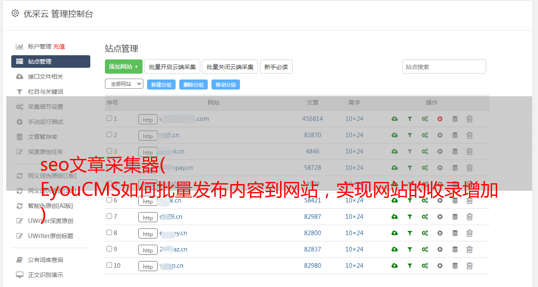Open 栏目与关键词 sidebar item

coord(46,92)
